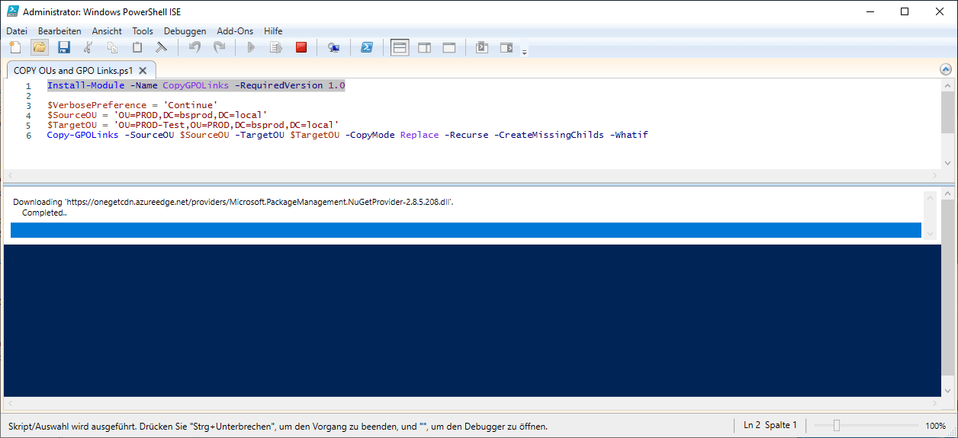Click the New script icon
This screenshot has width=958, height=438.
click(x=14, y=47)
